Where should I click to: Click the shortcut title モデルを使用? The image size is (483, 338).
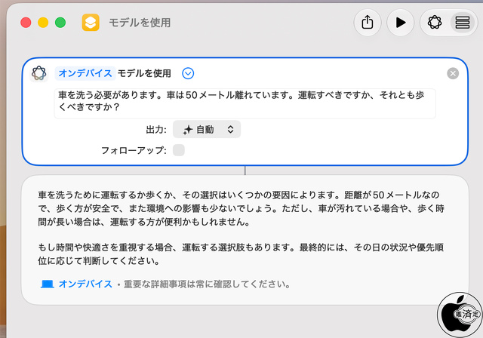[x=140, y=23]
